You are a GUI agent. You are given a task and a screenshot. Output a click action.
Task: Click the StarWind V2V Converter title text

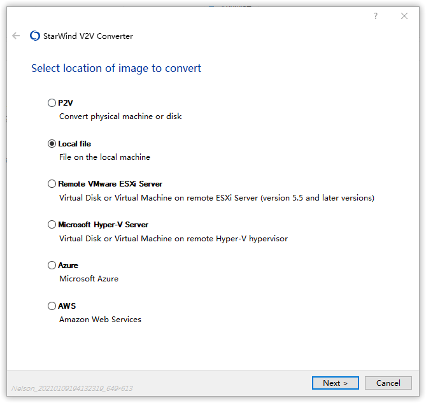[x=88, y=36]
